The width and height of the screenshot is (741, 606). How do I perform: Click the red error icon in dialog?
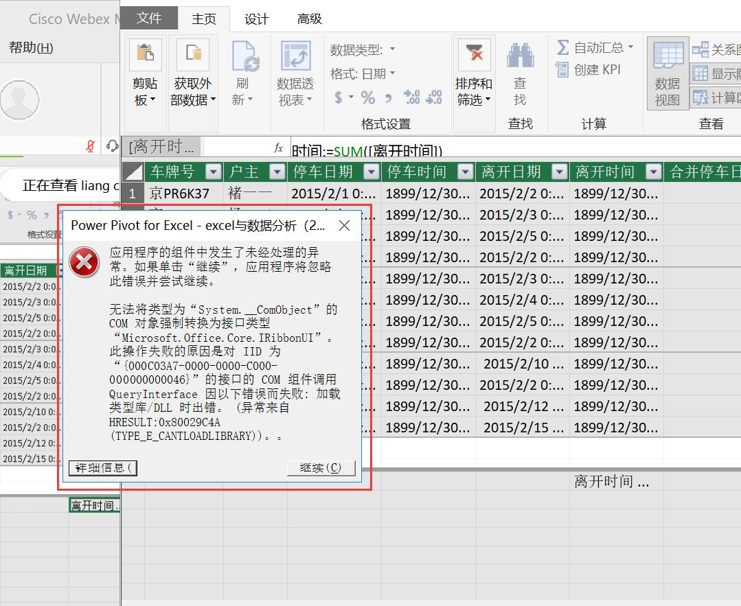coord(84,262)
